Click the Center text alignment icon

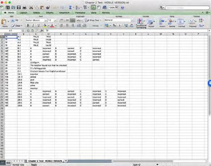coord(67,25)
